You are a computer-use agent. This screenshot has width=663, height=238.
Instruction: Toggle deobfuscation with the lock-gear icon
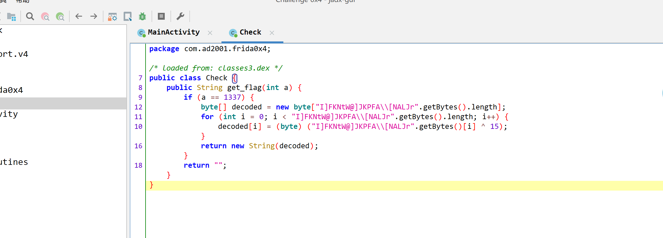(x=112, y=17)
